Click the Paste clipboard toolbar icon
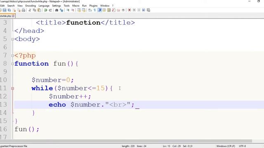The width and height of the screenshot is (264, 148). coord(39,10)
